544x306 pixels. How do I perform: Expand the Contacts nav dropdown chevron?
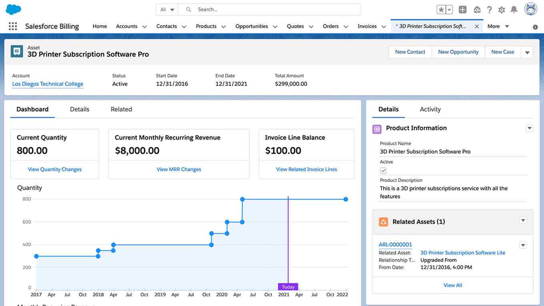(184, 27)
